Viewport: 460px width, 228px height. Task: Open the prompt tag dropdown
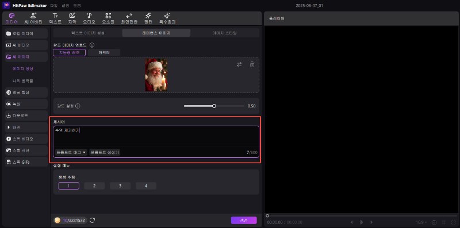(x=71, y=152)
